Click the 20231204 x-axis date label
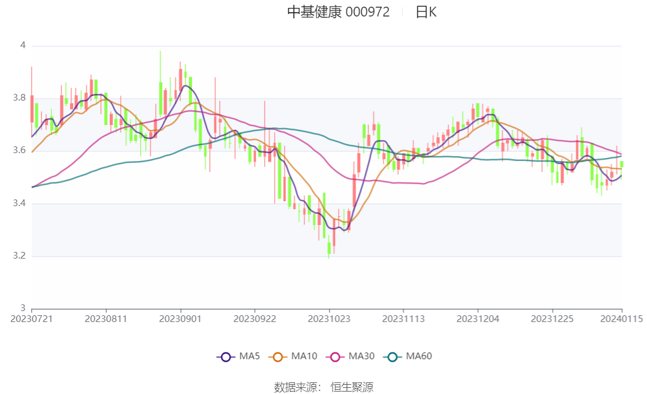This screenshot has width=647, height=394. pos(478,319)
